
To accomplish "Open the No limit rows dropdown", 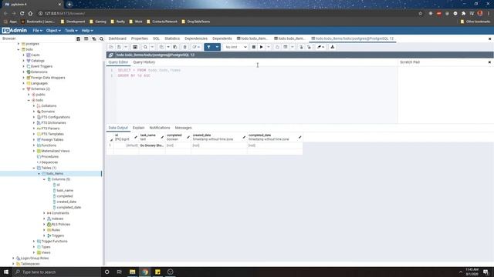I will click(235, 47).
